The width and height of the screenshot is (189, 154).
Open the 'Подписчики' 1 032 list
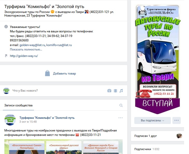point(147,149)
